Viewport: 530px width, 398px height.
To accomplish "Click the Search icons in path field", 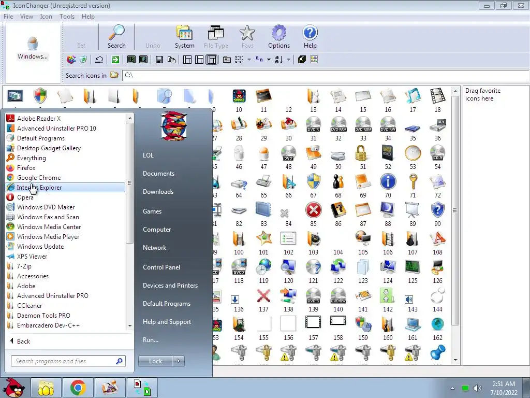I will [326, 75].
